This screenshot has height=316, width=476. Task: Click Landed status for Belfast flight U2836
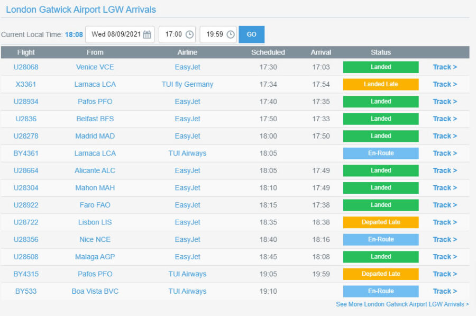pyautogui.click(x=380, y=119)
